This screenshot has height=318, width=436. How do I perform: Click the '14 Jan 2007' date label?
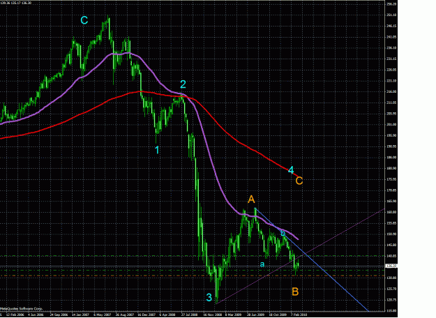[80, 315]
